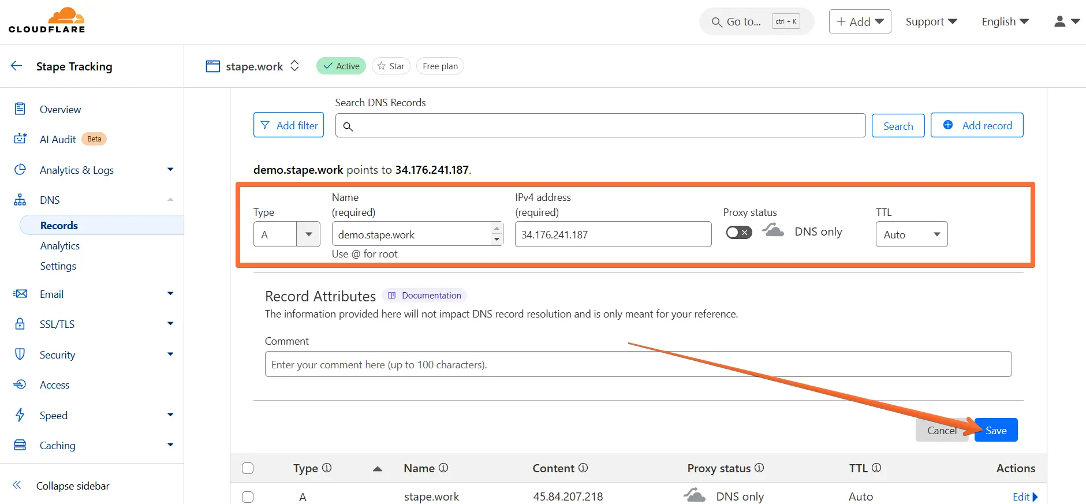Click the Star button
The image size is (1086, 504).
point(391,66)
